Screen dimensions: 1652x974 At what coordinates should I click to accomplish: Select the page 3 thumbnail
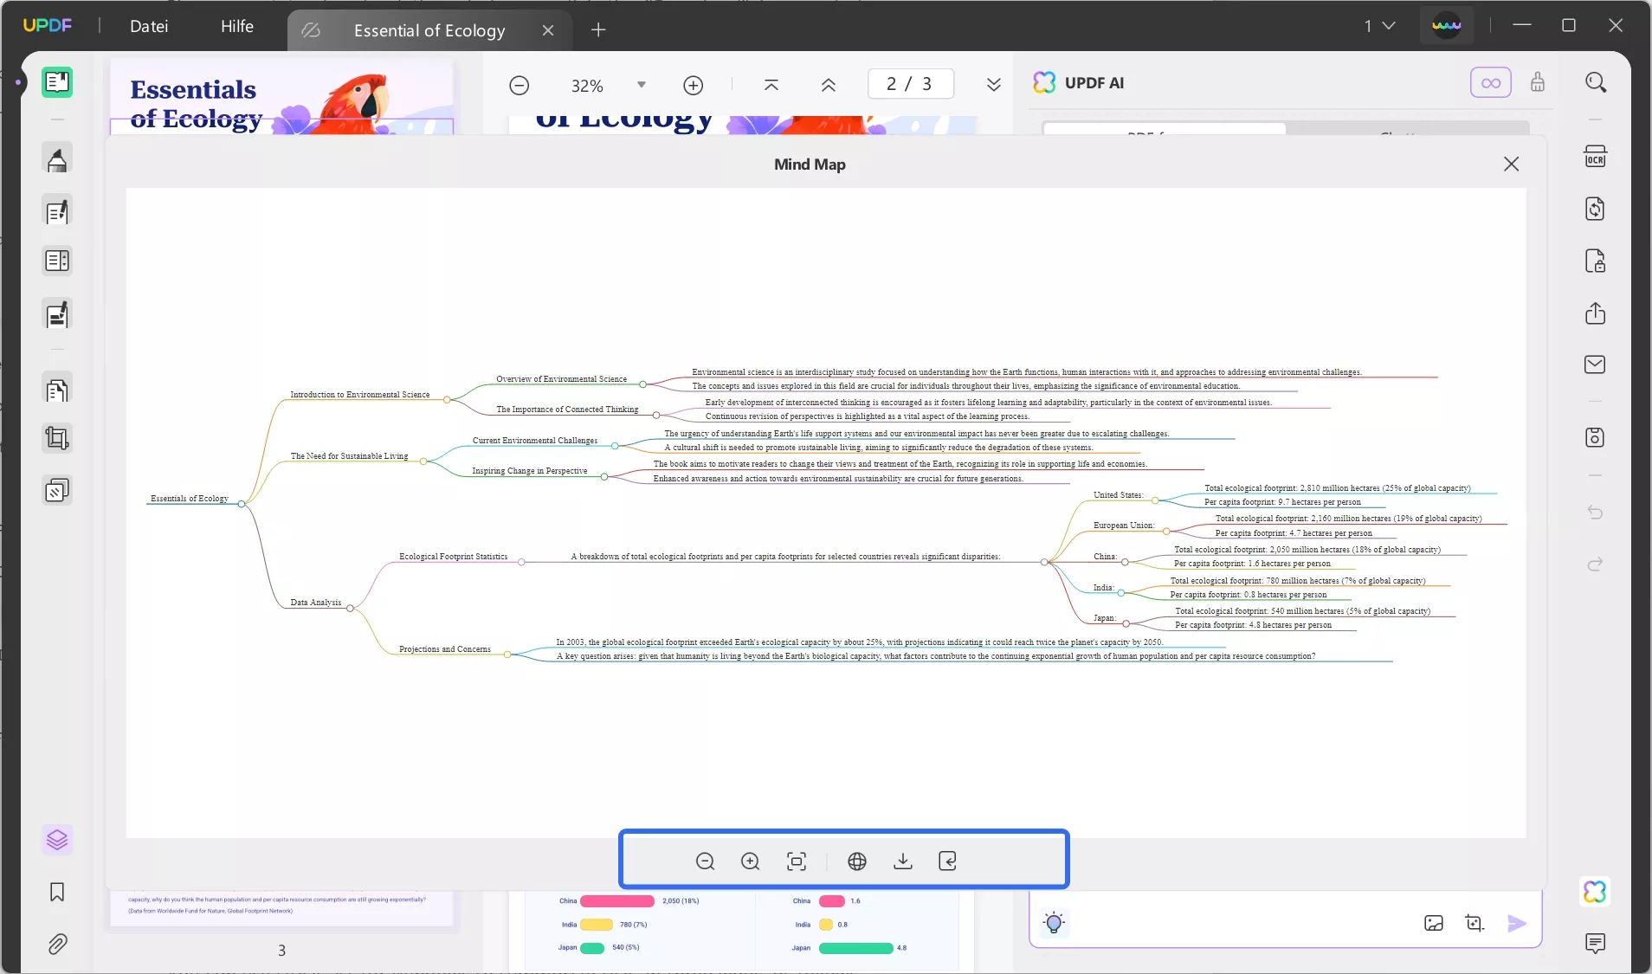(281, 909)
